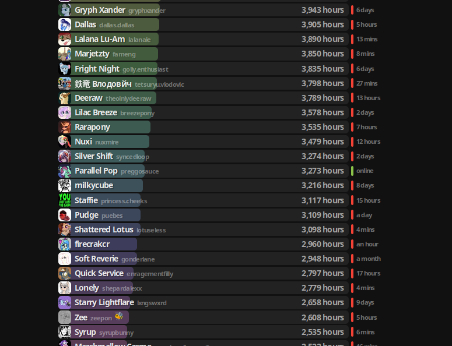Click Syrup's monochrome avatar
452x346 pixels.
pos(65,332)
